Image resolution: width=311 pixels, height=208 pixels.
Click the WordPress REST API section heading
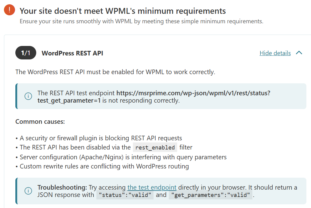click(72, 53)
